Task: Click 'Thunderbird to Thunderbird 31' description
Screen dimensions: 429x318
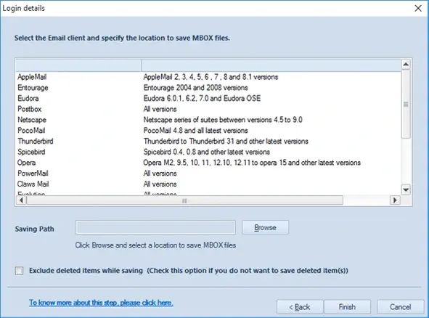Action: (226, 141)
